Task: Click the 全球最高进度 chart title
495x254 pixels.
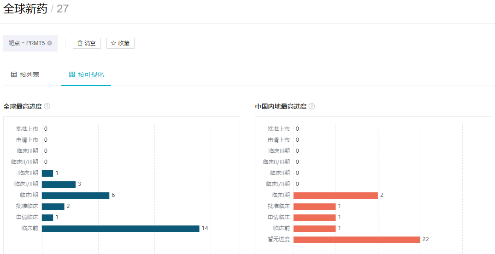Action: [x=23, y=106]
